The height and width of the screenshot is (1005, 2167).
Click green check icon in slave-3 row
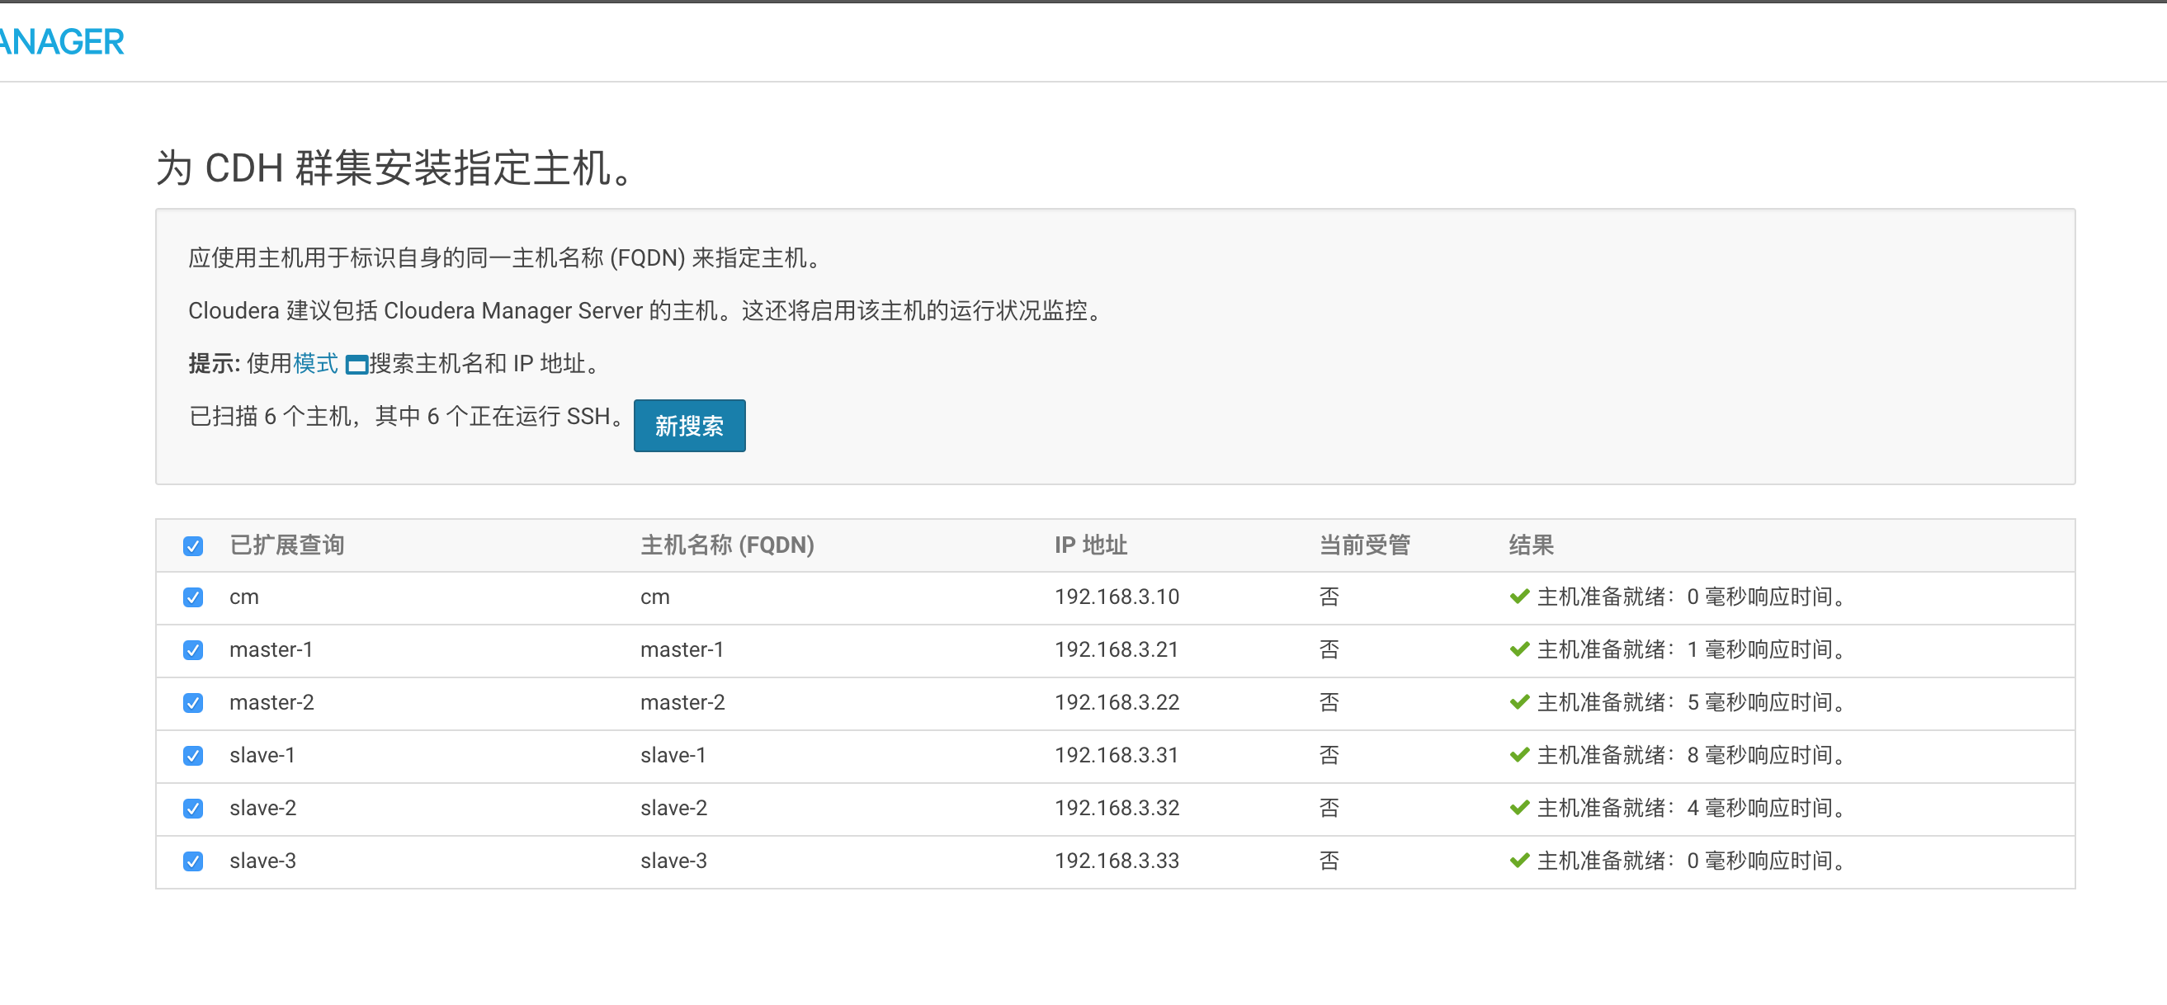[x=1519, y=861]
